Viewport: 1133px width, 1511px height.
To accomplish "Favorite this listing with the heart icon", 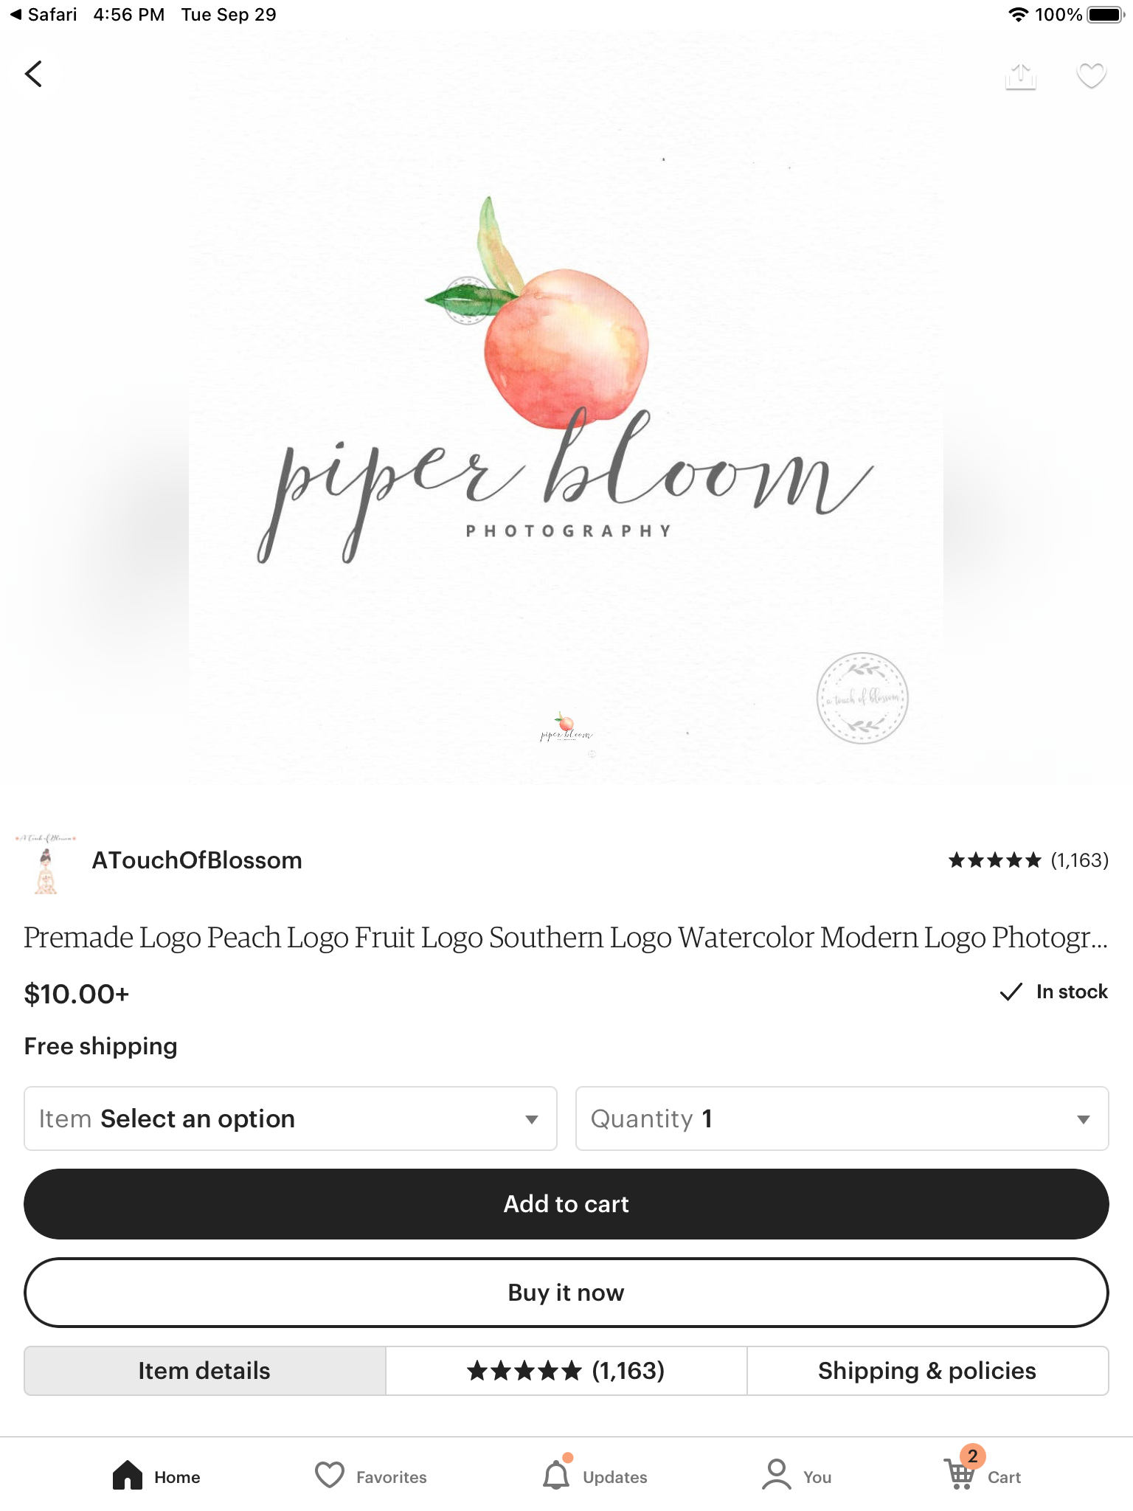I will coord(1092,75).
